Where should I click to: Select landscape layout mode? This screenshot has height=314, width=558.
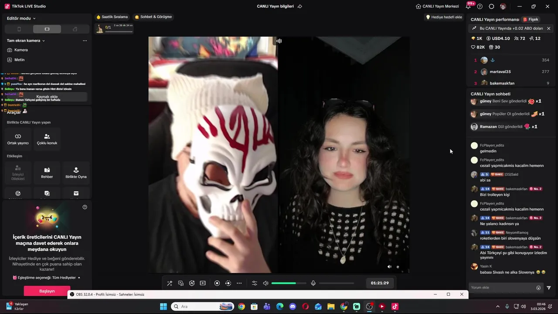(x=47, y=29)
